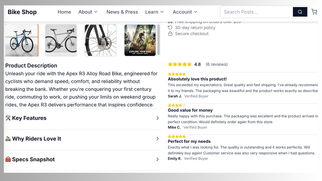Open the Account dropdown menu

[185, 12]
